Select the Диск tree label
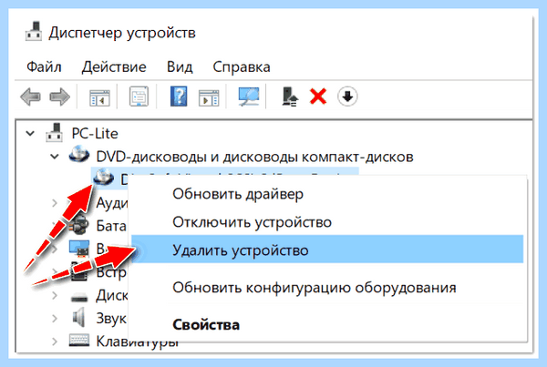Viewport: 547px width, 367px height. (x=112, y=296)
